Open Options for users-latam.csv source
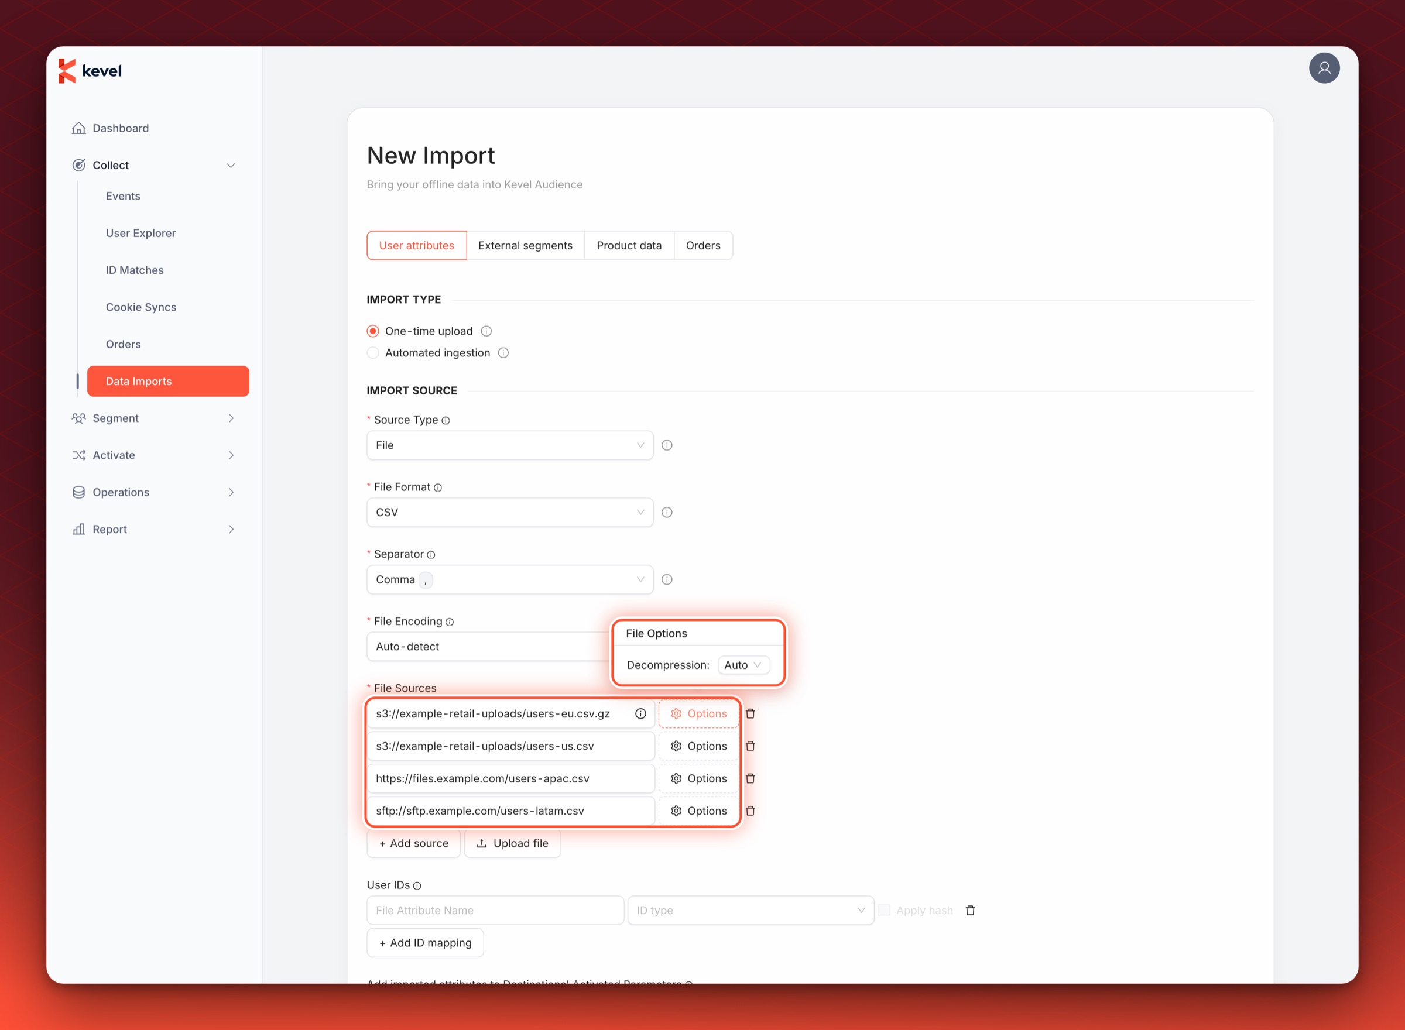This screenshot has height=1030, width=1405. [x=698, y=811]
